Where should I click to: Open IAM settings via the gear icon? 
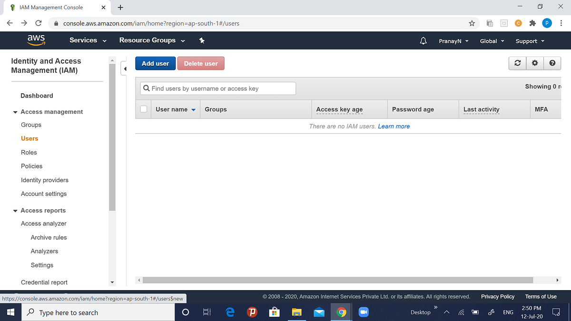(x=535, y=63)
